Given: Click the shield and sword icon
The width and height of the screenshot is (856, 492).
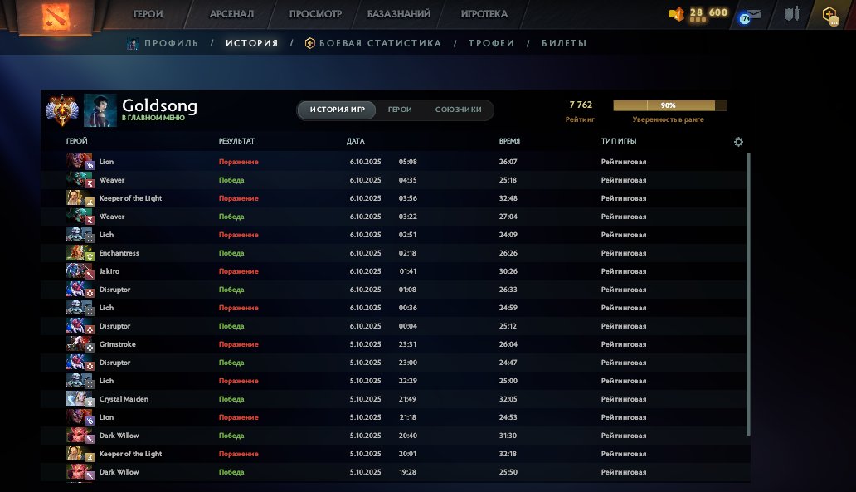Looking at the screenshot, I should point(790,14).
